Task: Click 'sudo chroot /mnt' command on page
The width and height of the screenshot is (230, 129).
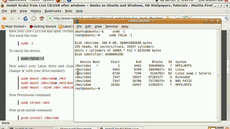Action: pyautogui.click(x=35, y=103)
